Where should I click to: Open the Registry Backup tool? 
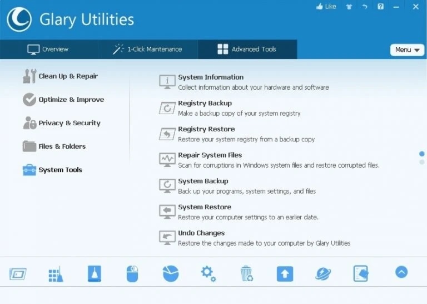(205, 104)
